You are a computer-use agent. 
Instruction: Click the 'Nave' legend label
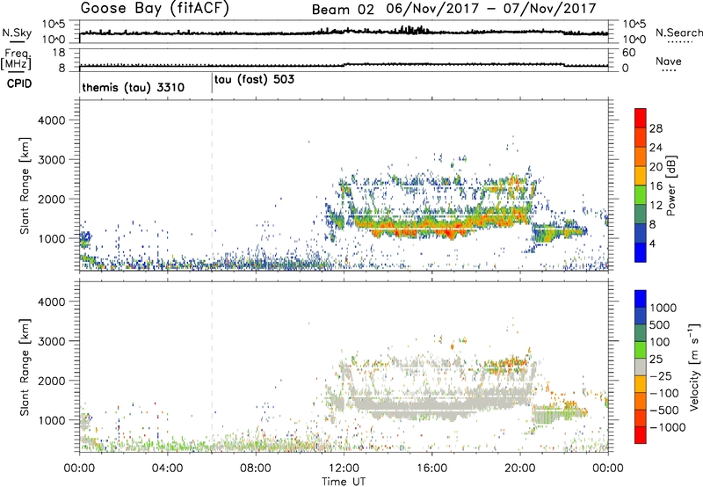[x=669, y=61]
